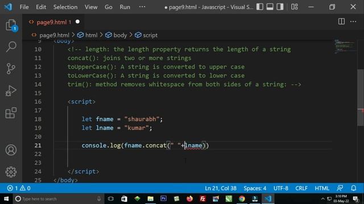Click Visual Studio Code taskbar icon
364x204 pixels.
tap(268, 198)
